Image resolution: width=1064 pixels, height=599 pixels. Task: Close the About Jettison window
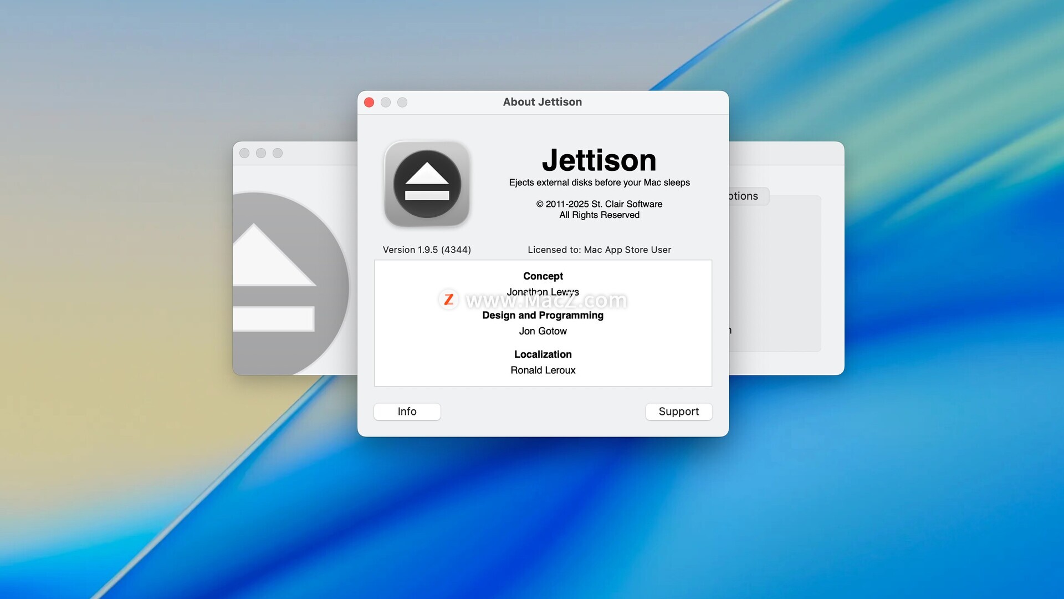(x=369, y=102)
